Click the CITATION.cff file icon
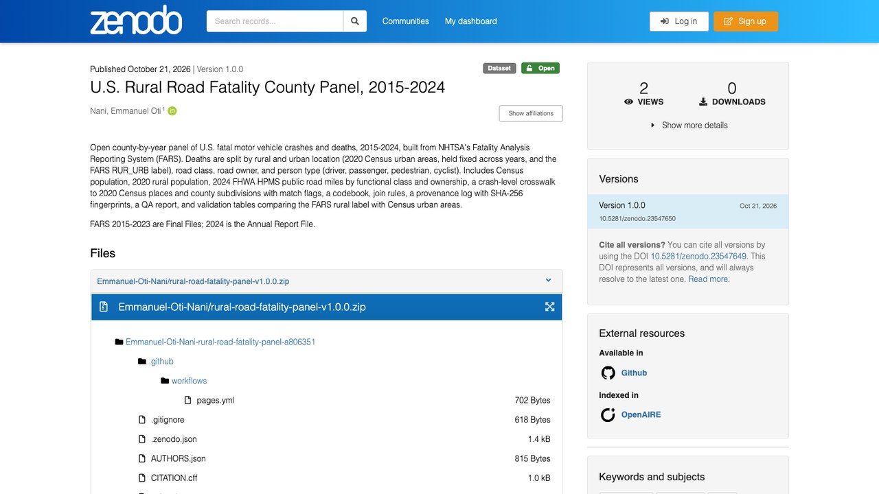This screenshot has height=494, width=879. click(142, 478)
